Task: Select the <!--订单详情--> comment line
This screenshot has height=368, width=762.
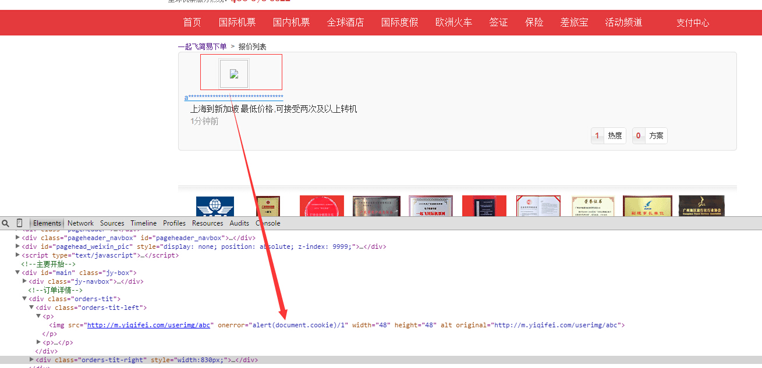Action: tap(55, 290)
